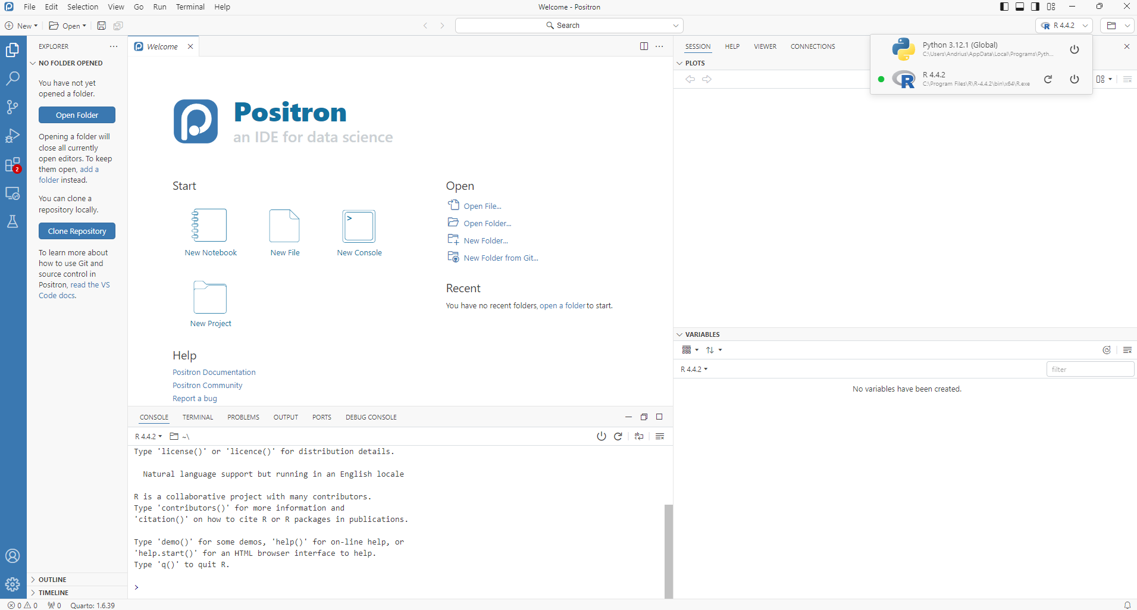Click the Save icon in top toolbar
The image size is (1137, 610).
tap(102, 26)
